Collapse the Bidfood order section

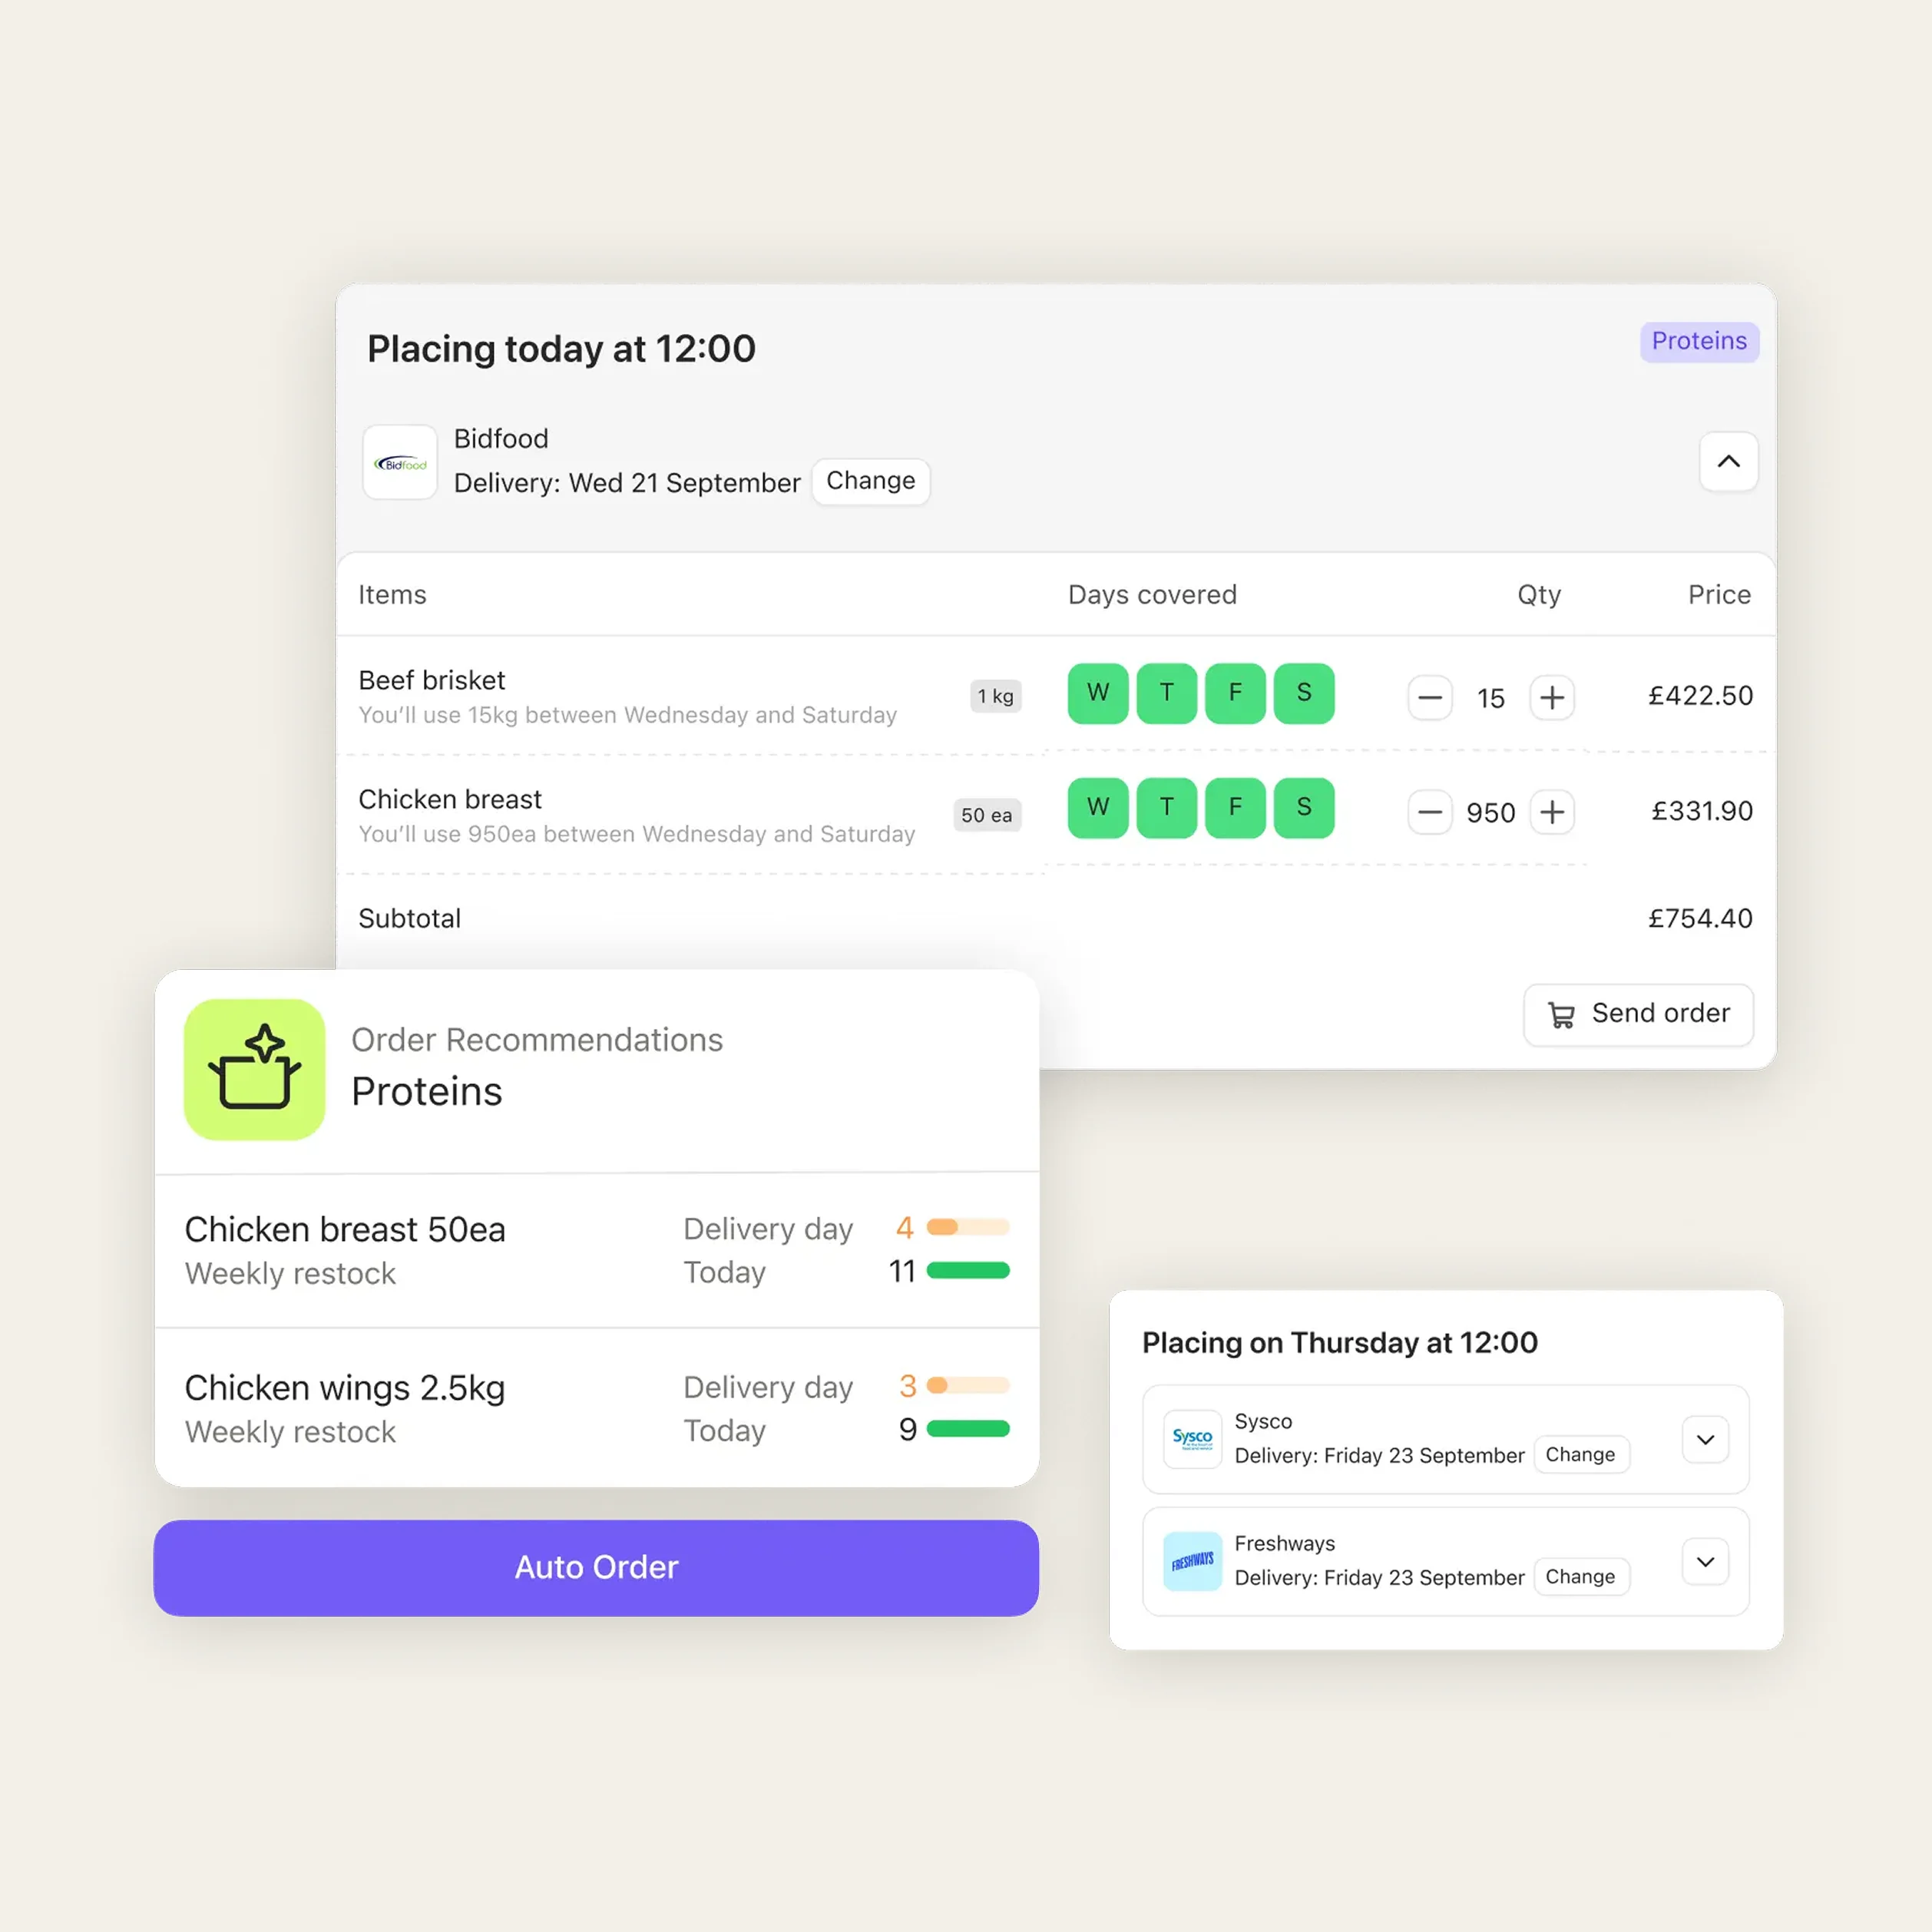tap(1728, 461)
